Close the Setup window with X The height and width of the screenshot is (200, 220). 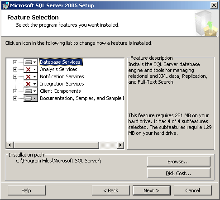pyautogui.click(x=214, y=5)
